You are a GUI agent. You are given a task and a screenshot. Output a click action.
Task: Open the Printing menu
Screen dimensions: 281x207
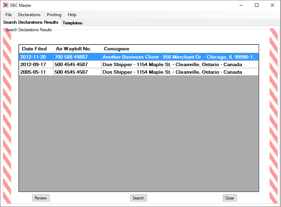[54, 15]
